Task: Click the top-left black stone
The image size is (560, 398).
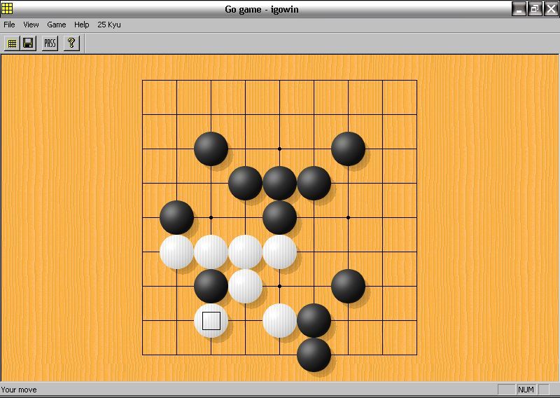Action: (x=211, y=149)
